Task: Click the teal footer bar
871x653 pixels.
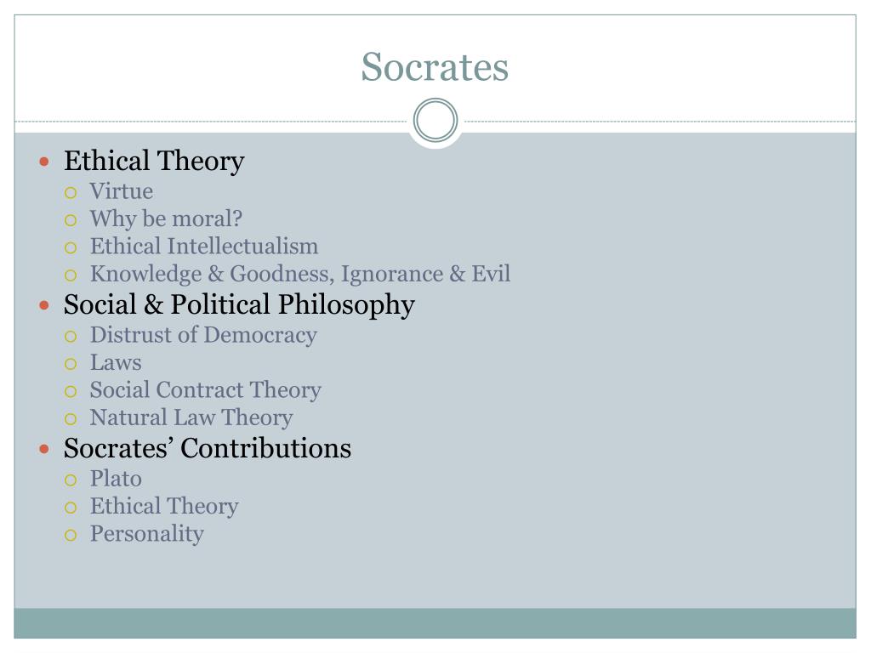Action: pos(435,623)
